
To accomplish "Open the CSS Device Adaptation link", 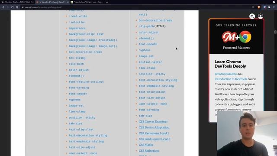I will tap(154, 127).
